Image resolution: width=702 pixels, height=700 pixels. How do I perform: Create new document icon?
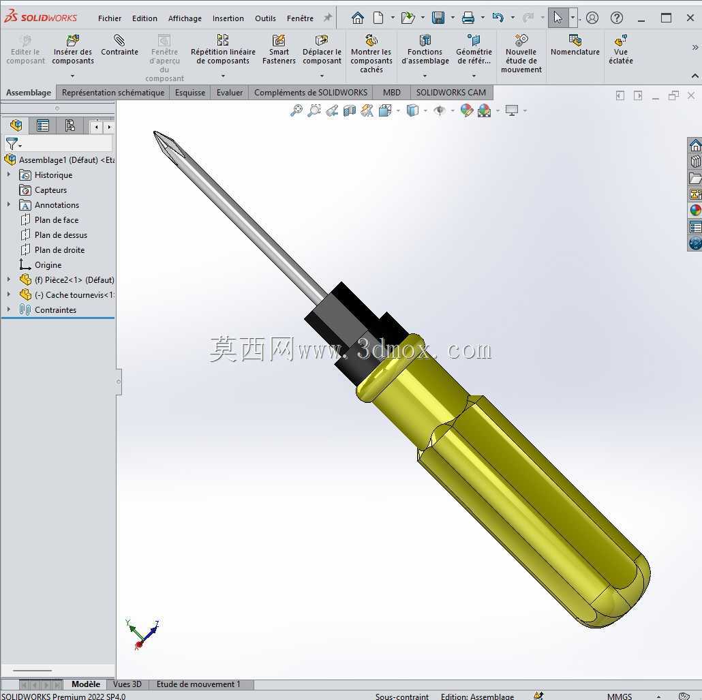click(x=378, y=18)
